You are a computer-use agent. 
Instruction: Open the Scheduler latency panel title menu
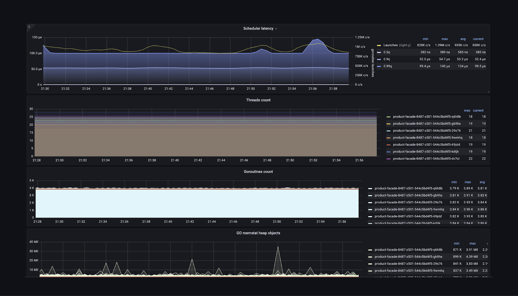tap(260, 28)
